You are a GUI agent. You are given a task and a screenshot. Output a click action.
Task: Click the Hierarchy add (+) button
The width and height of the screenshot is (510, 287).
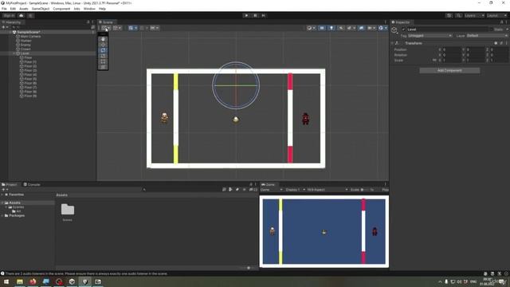[x=5, y=27]
